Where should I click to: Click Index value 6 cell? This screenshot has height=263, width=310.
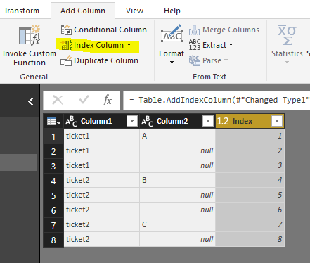coord(250,210)
